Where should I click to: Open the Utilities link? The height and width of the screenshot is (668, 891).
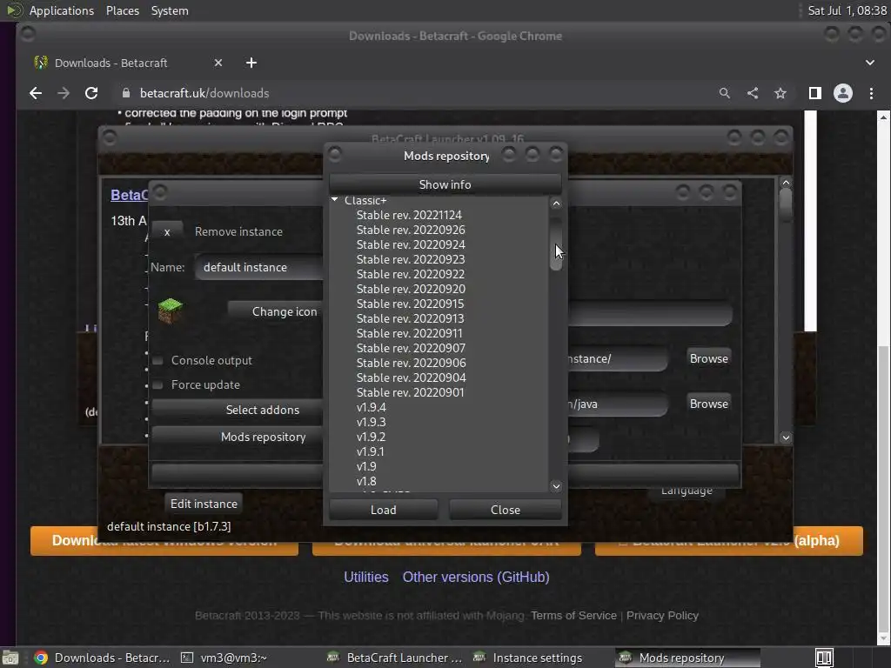tap(366, 578)
